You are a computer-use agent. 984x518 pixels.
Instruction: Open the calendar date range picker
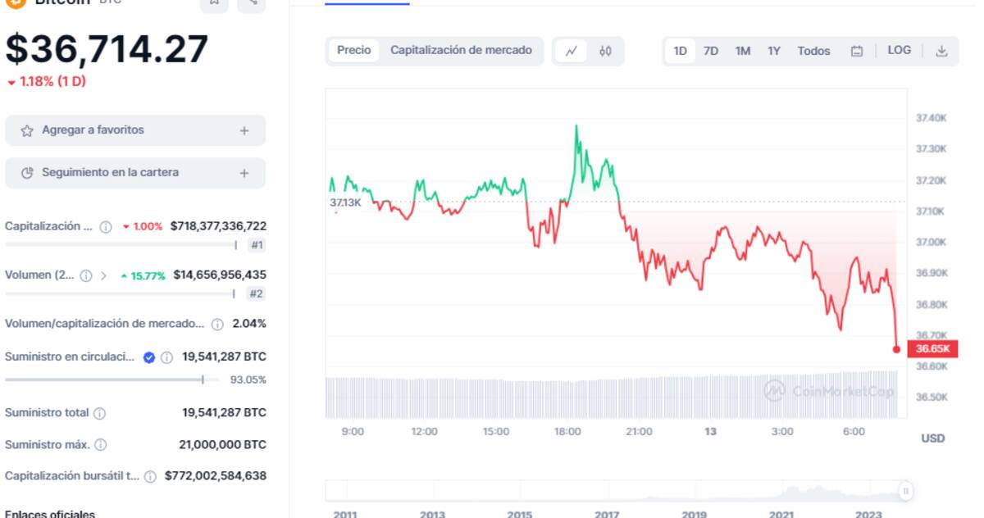(857, 51)
